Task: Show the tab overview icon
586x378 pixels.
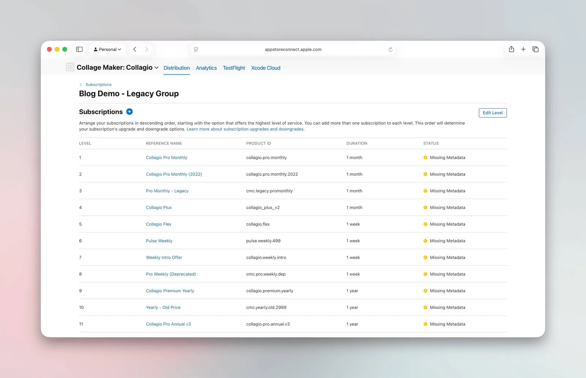Action: click(535, 49)
